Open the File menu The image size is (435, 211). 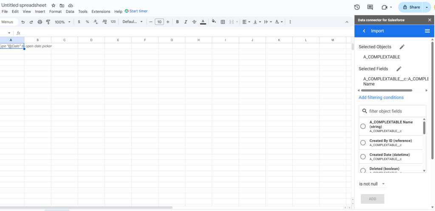(5, 11)
